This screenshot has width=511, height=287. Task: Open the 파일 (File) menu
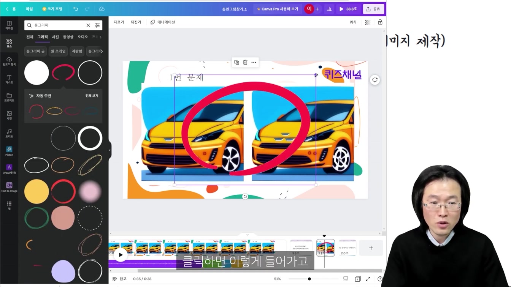(x=29, y=9)
